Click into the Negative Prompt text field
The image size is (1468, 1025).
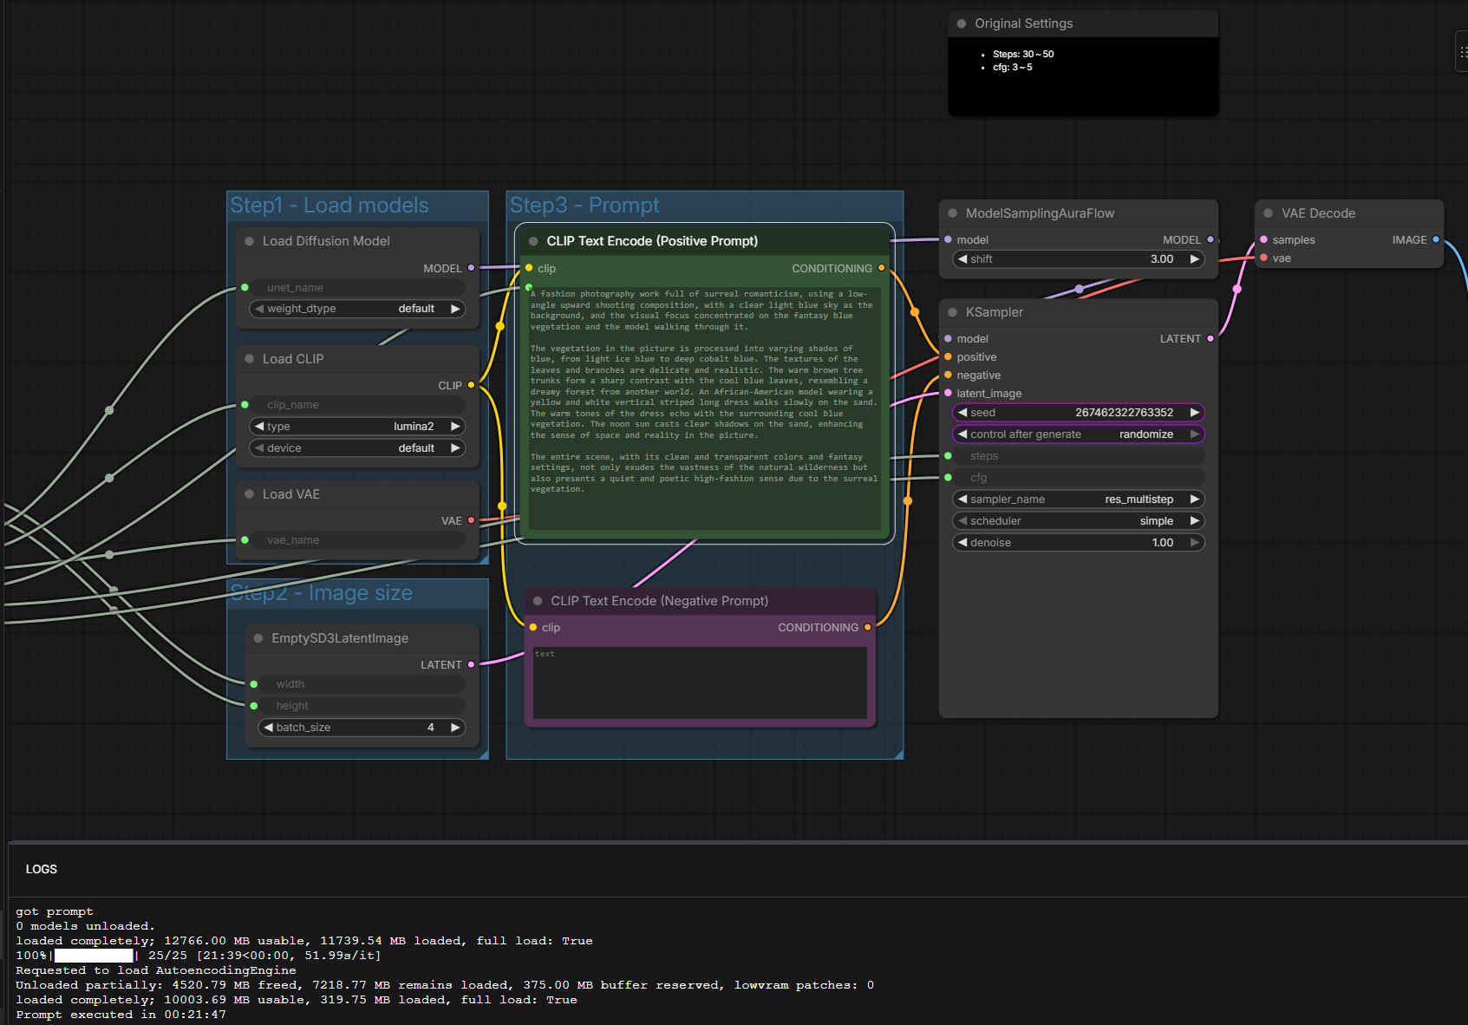coord(699,683)
